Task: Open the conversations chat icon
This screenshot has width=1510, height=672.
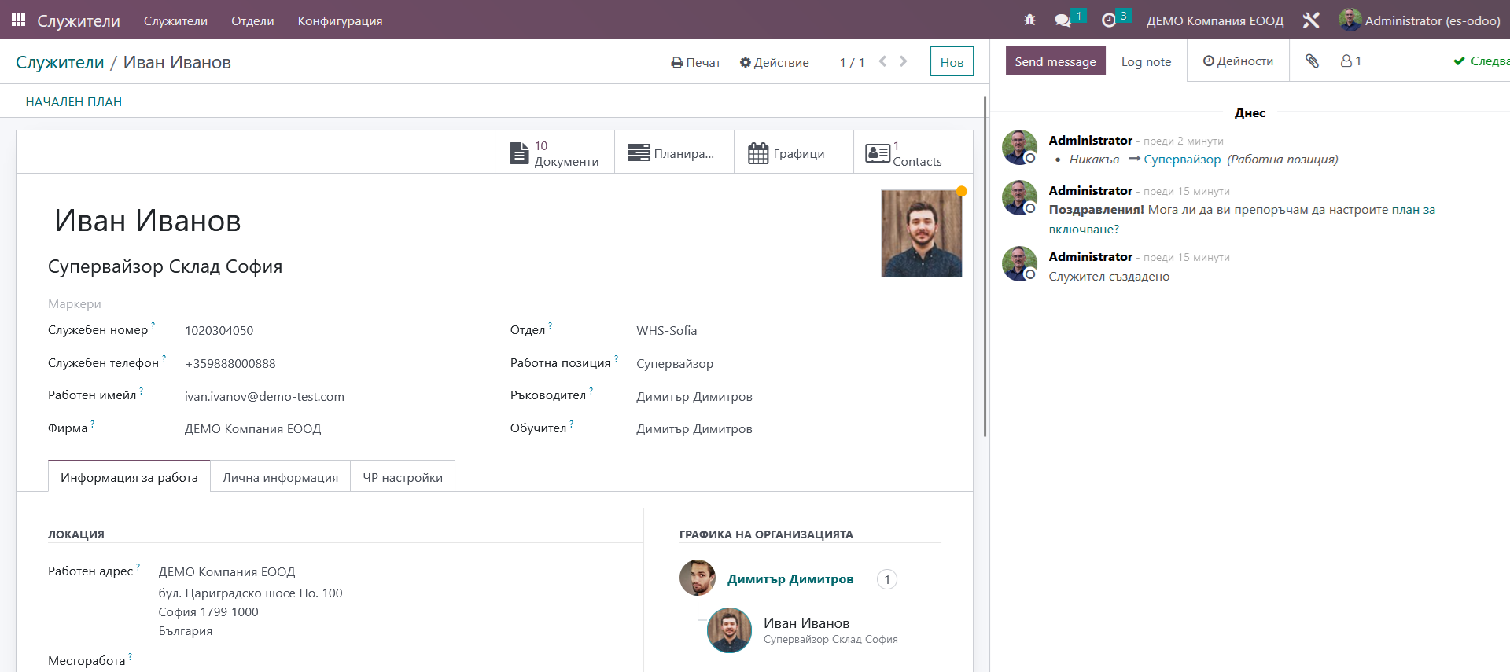Action: coord(1063,20)
